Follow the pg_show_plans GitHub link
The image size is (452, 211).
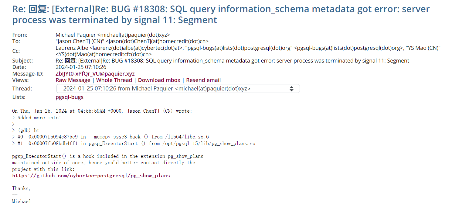coord(91,176)
